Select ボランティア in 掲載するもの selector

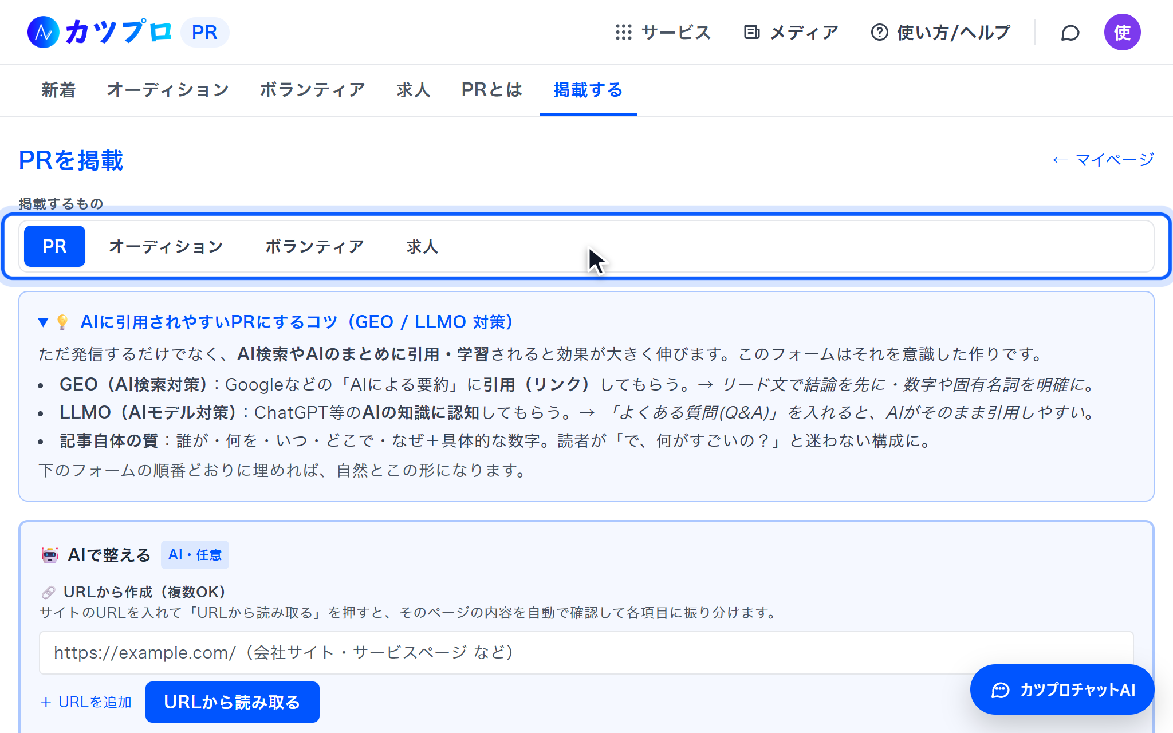(314, 246)
